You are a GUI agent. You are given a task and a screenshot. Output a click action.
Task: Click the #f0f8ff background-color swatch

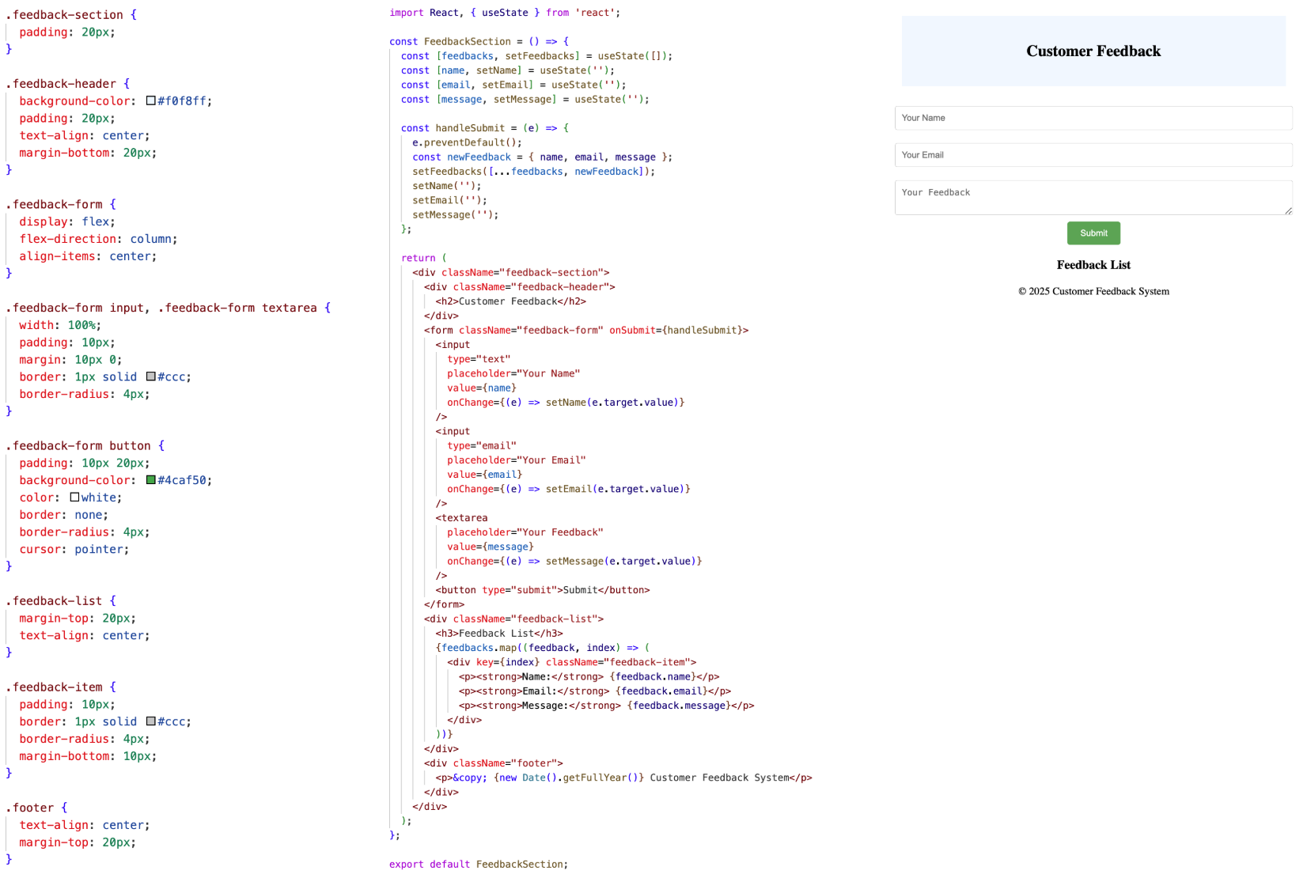(150, 101)
